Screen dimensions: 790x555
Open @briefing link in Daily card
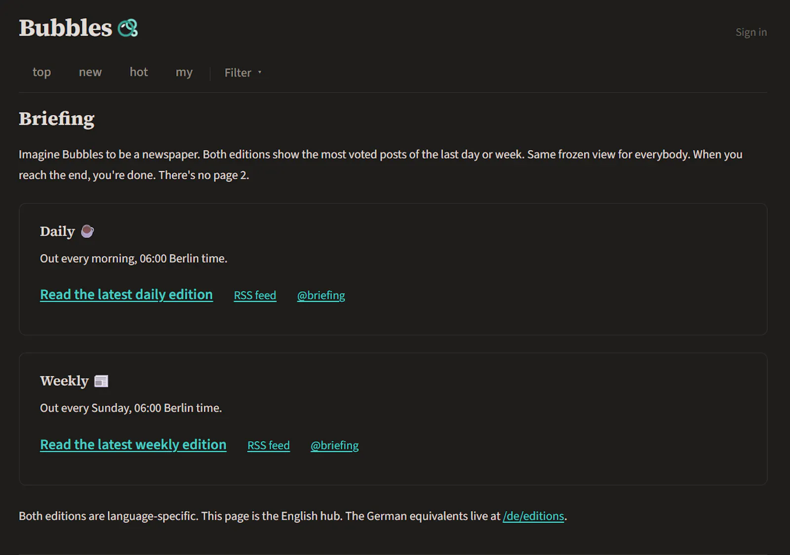point(321,295)
